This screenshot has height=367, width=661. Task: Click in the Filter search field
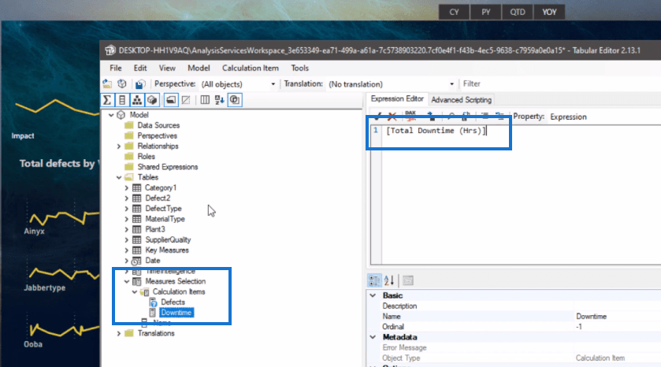(x=551, y=83)
